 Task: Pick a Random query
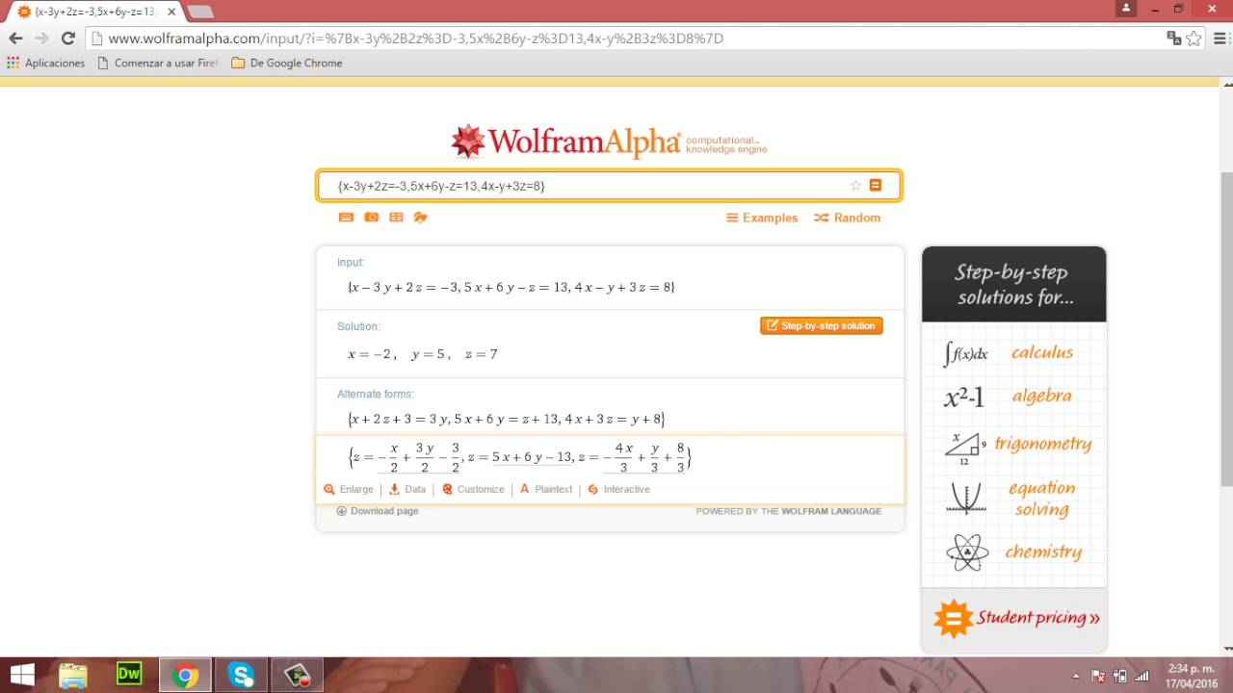point(848,218)
